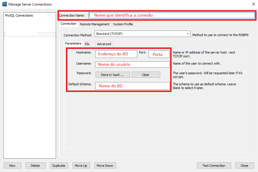
Task: Delete the selected connection
Action: coord(36,165)
